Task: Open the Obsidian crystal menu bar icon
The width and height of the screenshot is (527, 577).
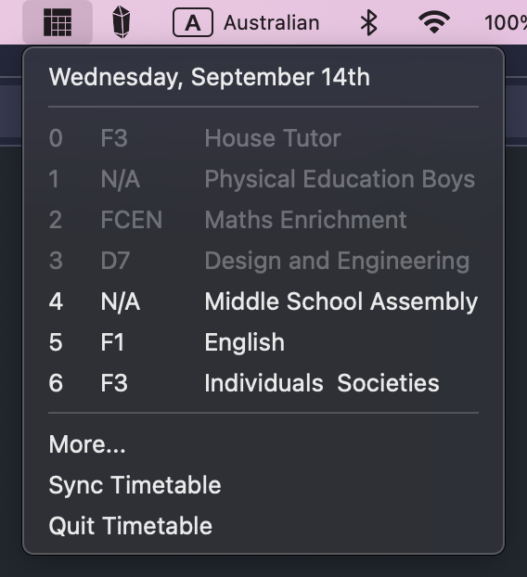Action: click(x=122, y=22)
